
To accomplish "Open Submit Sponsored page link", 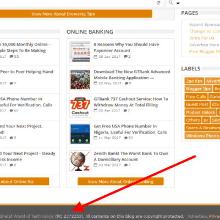I will (x=205, y=25).
